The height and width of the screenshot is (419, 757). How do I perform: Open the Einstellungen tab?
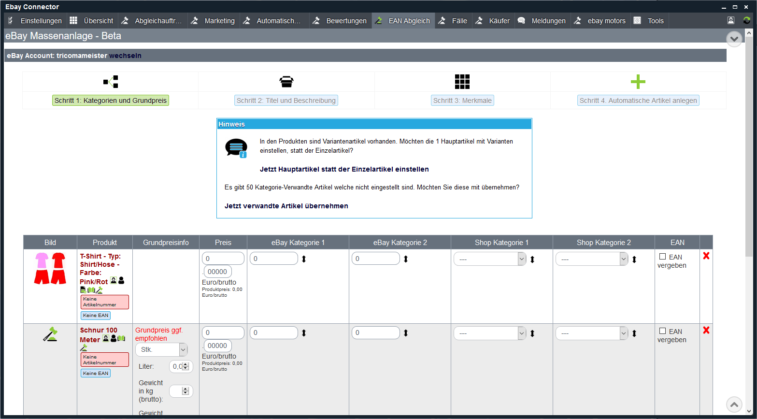coord(35,21)
